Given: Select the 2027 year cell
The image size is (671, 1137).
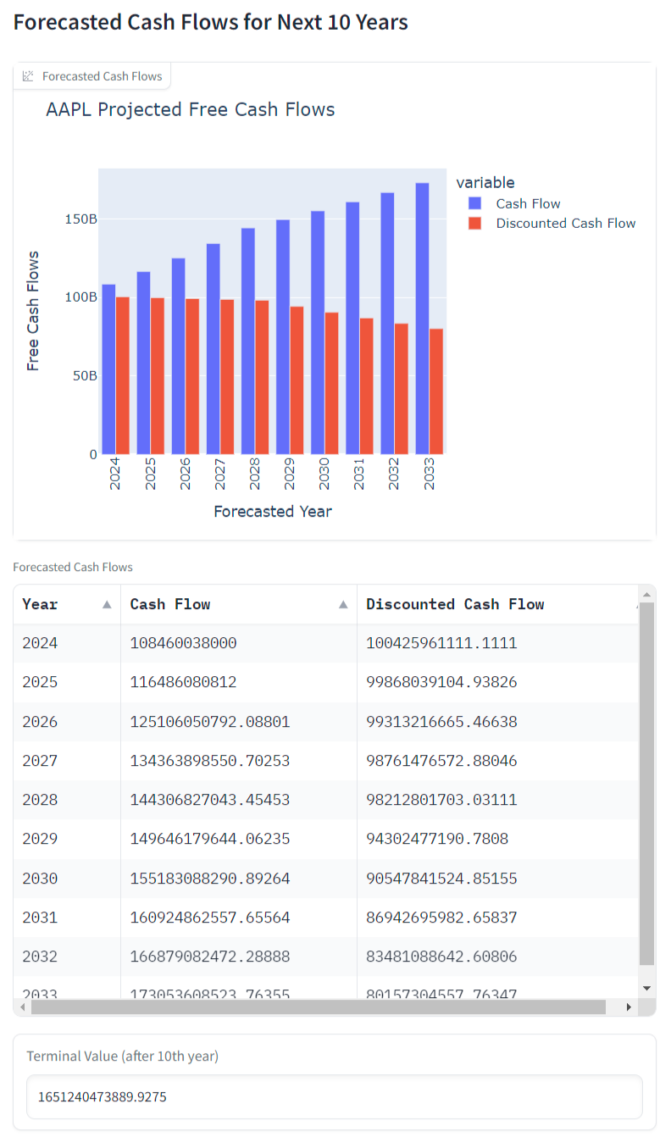Looking at the screenshot, I should [67, 761].
